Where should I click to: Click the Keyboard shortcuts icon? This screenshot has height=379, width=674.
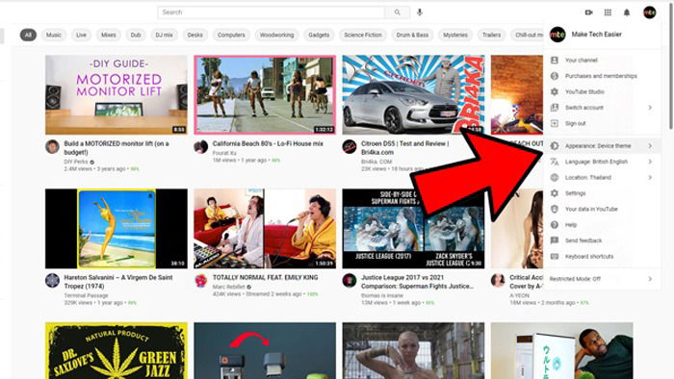555,256
